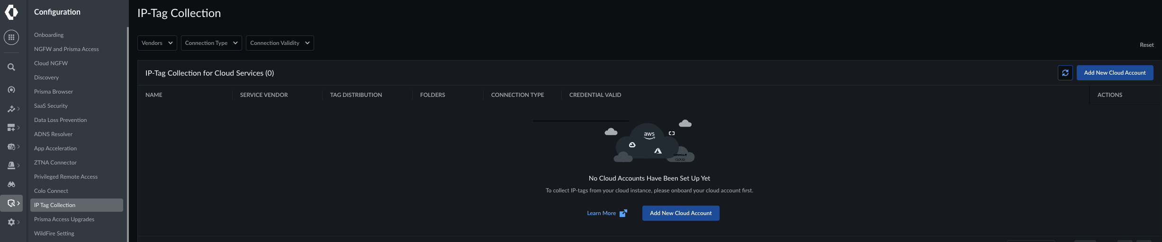Click the search magnifier icon in left rail
Image resolution: width=1162 pixels, height=242 pixels.
coord(11,67)
